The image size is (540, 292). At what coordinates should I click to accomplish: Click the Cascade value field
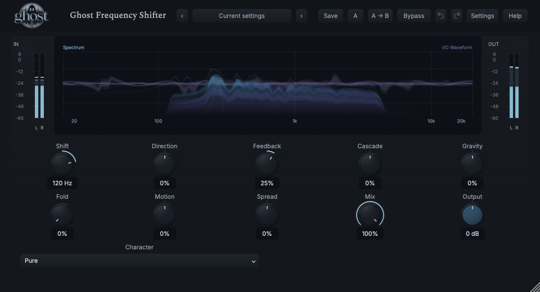tap(370, 183)
